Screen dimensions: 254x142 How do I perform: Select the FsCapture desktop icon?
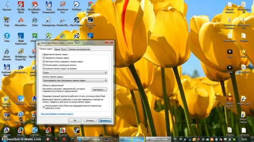[x=63, y=131]
